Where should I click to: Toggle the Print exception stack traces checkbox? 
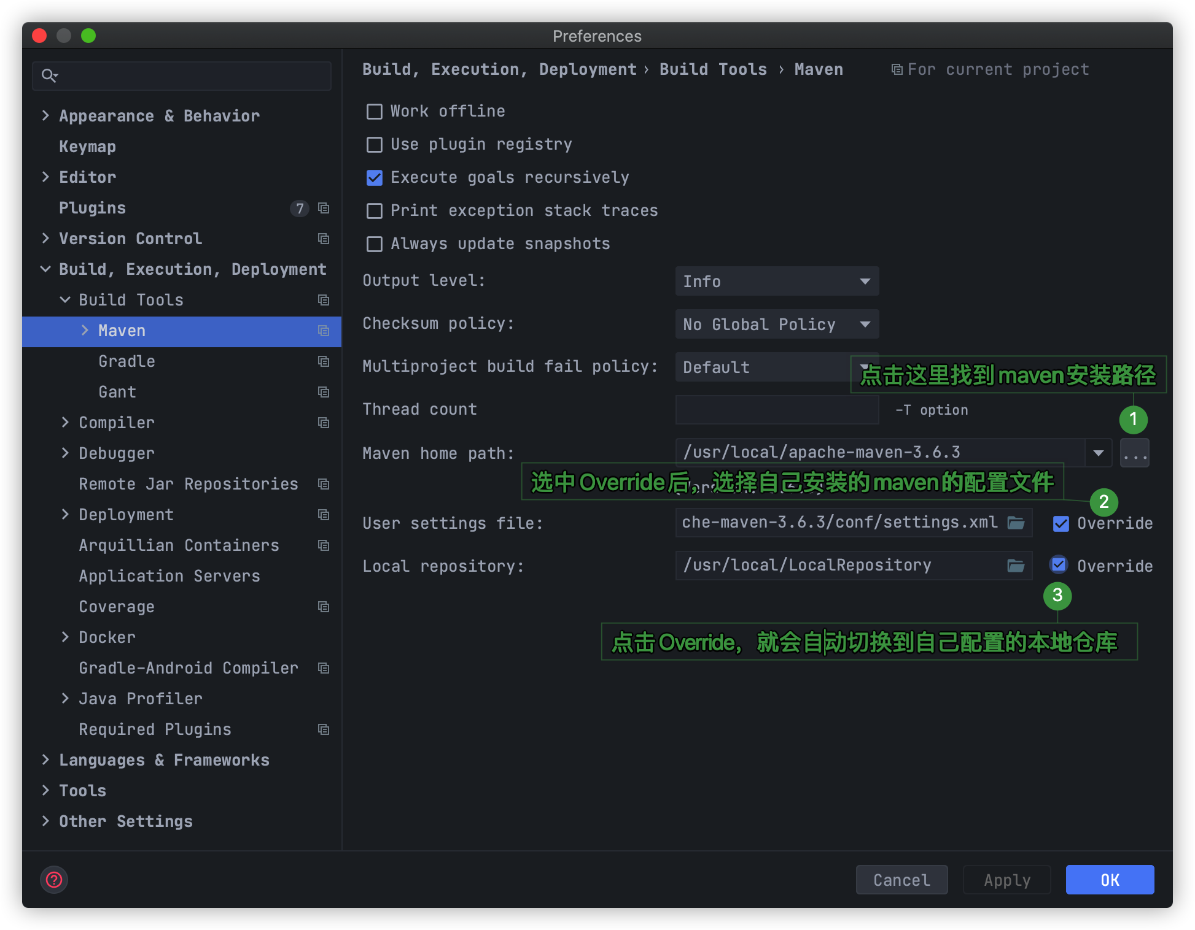pyautogui.click(x=373, y=211)
